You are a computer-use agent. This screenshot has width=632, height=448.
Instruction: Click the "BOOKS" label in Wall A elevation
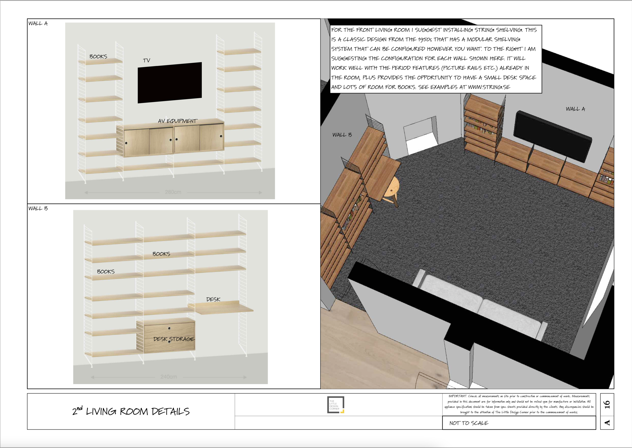coord(98,56)
